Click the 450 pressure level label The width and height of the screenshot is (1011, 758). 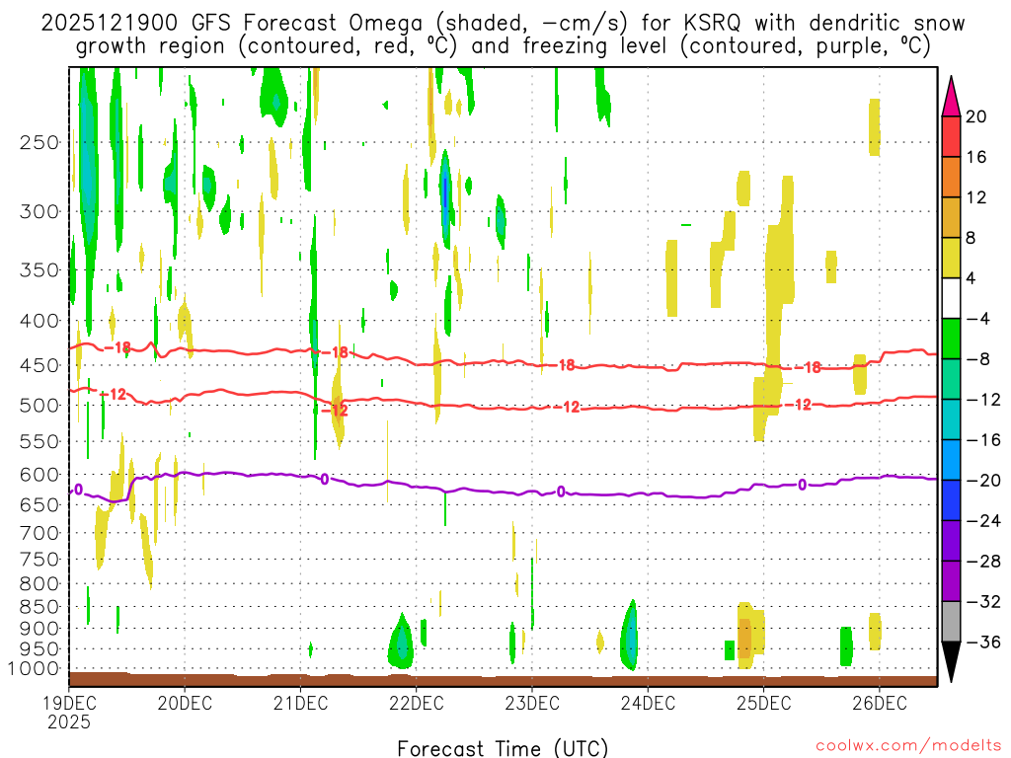pos(39,365)
